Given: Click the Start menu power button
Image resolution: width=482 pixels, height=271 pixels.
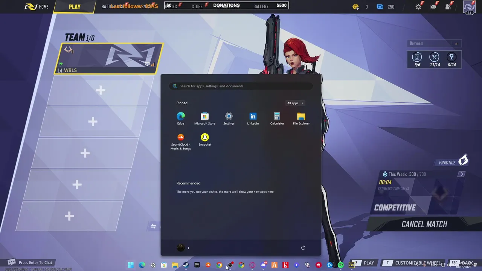Looking at the screenshot, I should coord(303,248).
